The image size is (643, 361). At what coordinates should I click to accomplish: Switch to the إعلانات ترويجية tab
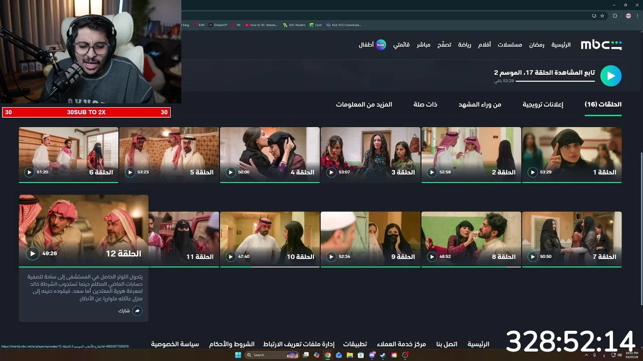coord(543,104)
